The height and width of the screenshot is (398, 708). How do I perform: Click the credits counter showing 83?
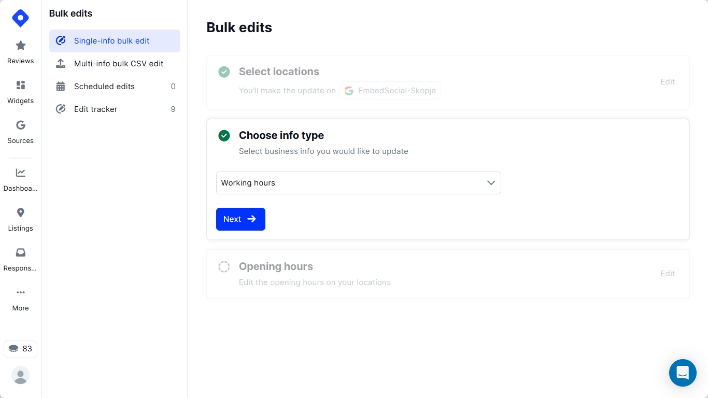20,349
